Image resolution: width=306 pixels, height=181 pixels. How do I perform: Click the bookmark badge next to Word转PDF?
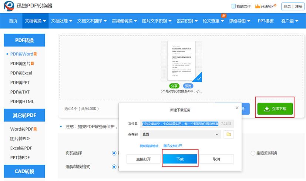35,129
